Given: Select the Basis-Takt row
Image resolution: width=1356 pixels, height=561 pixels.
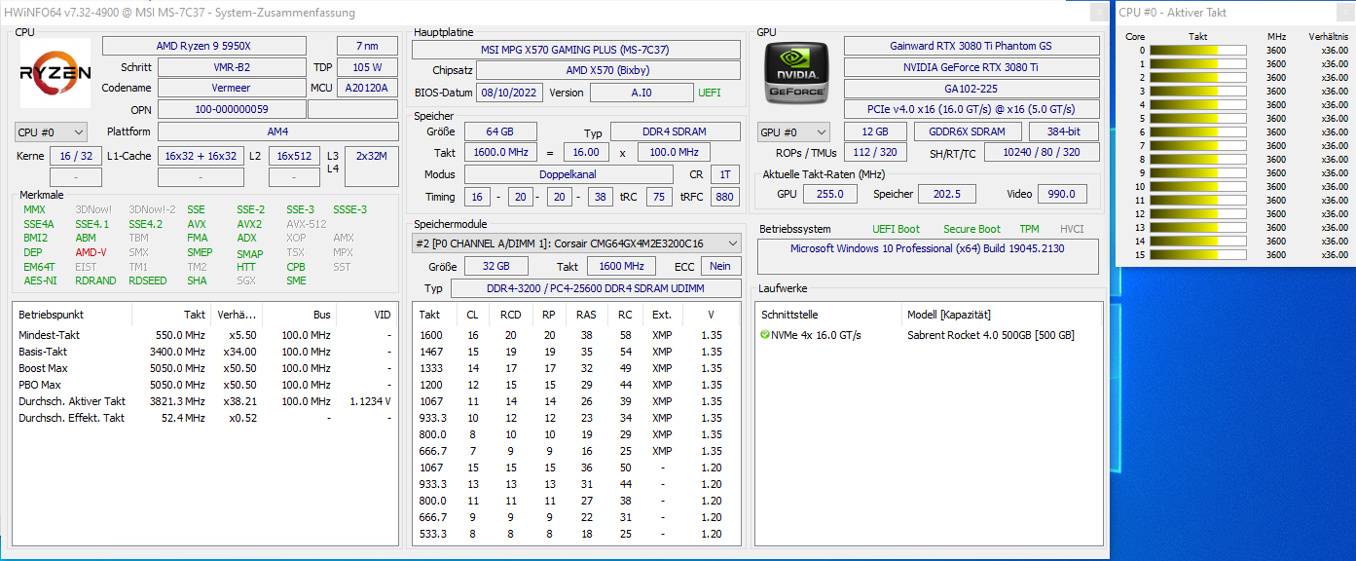Looking at the screenshot, I should [x=205, y=352].
